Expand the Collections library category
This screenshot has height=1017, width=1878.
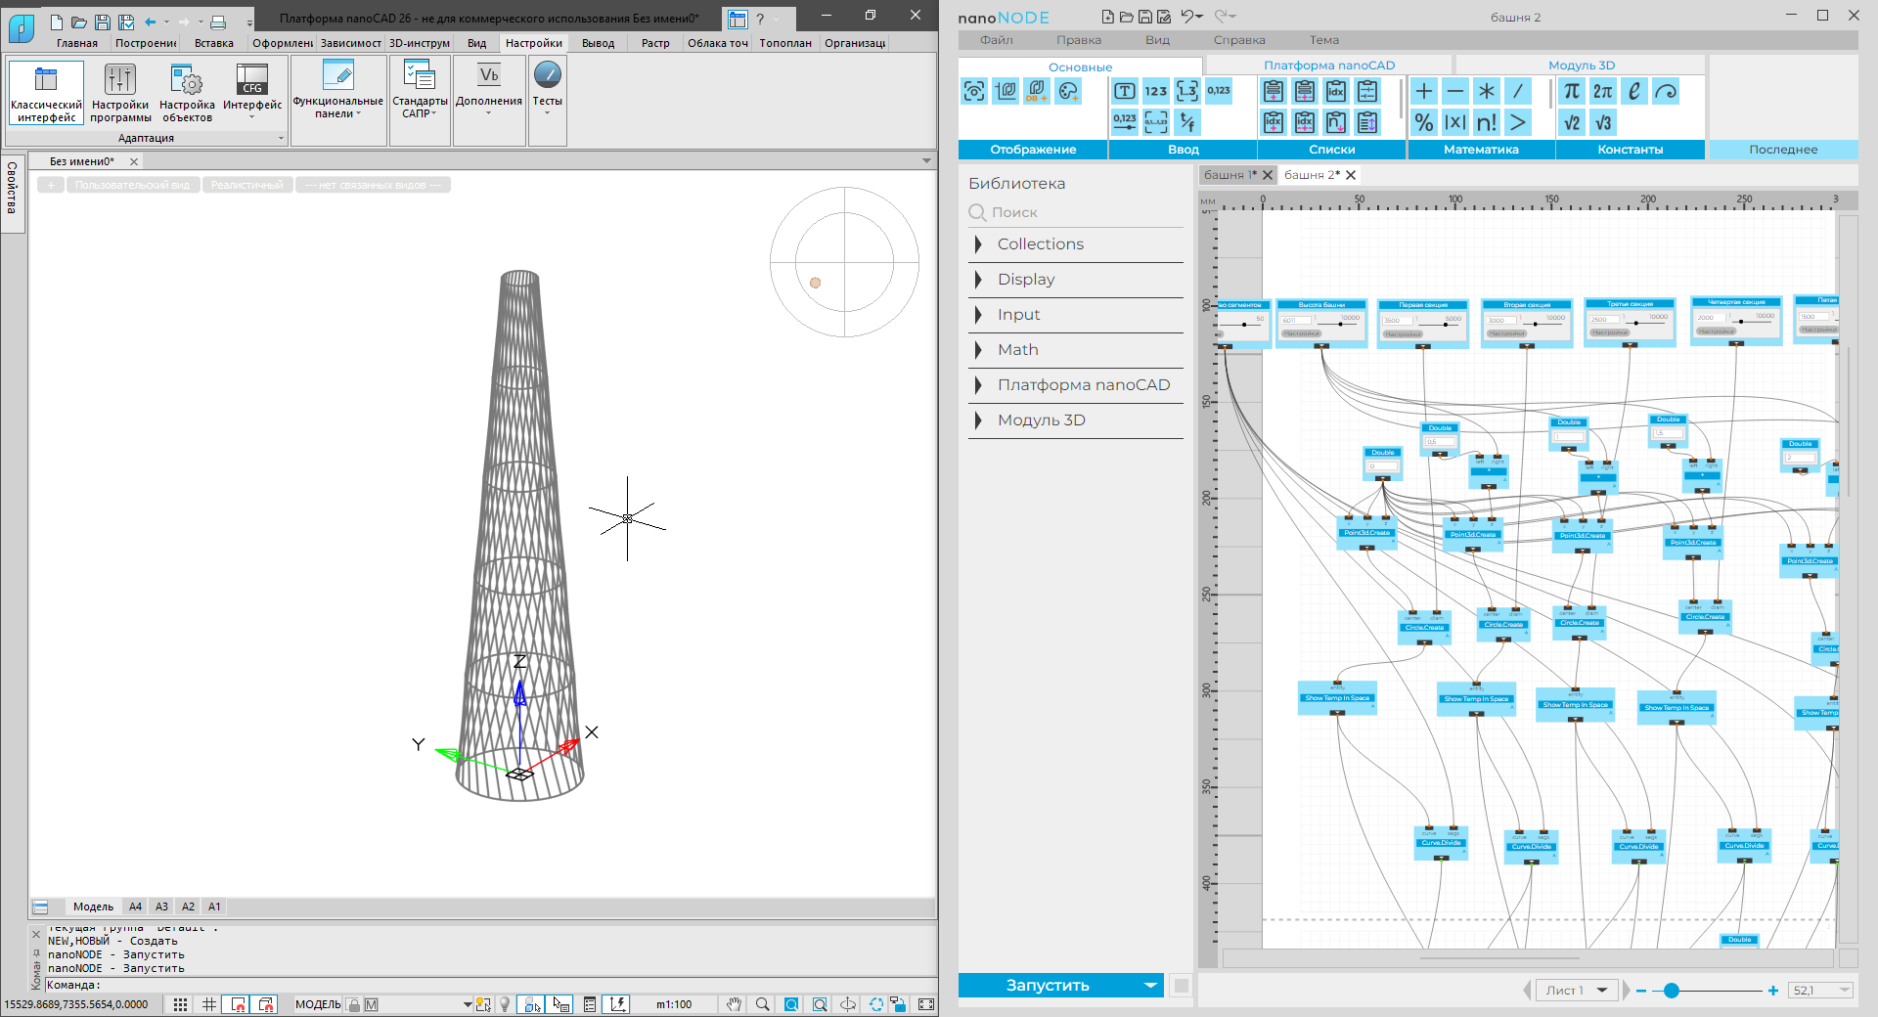(x=1040, y=244)
